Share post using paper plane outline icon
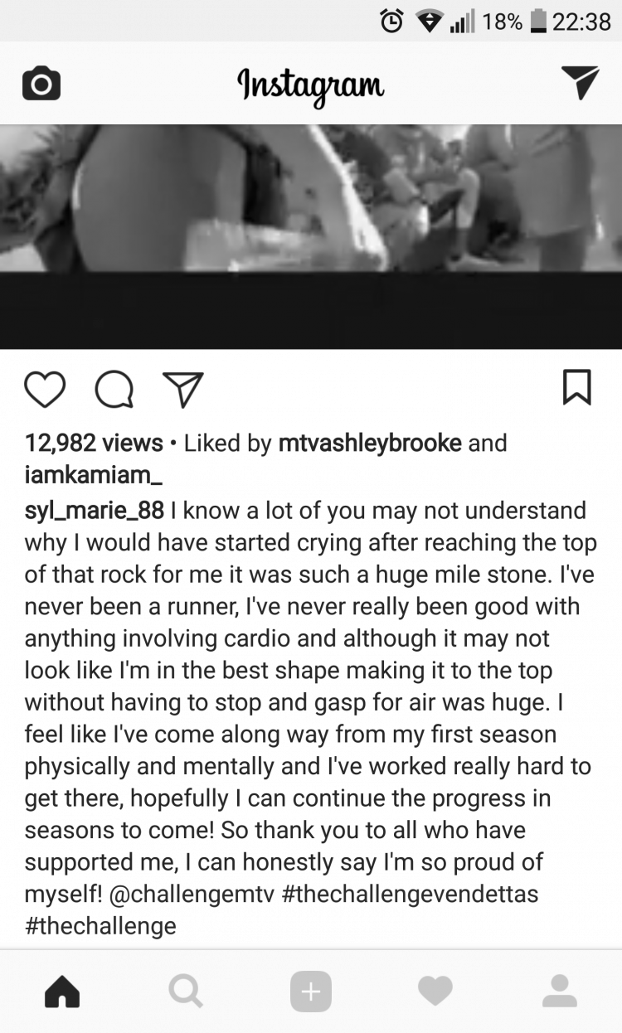622x1033 pixels. (182, 389)
